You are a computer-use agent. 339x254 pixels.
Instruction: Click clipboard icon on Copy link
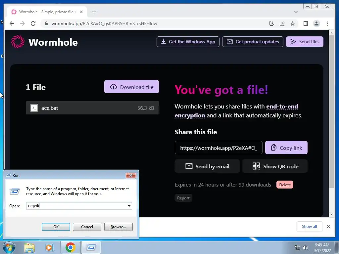tap(273, 148)
